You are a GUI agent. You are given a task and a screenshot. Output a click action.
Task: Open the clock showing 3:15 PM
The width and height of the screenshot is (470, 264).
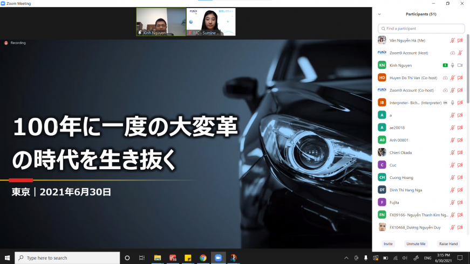click(444, 258)
